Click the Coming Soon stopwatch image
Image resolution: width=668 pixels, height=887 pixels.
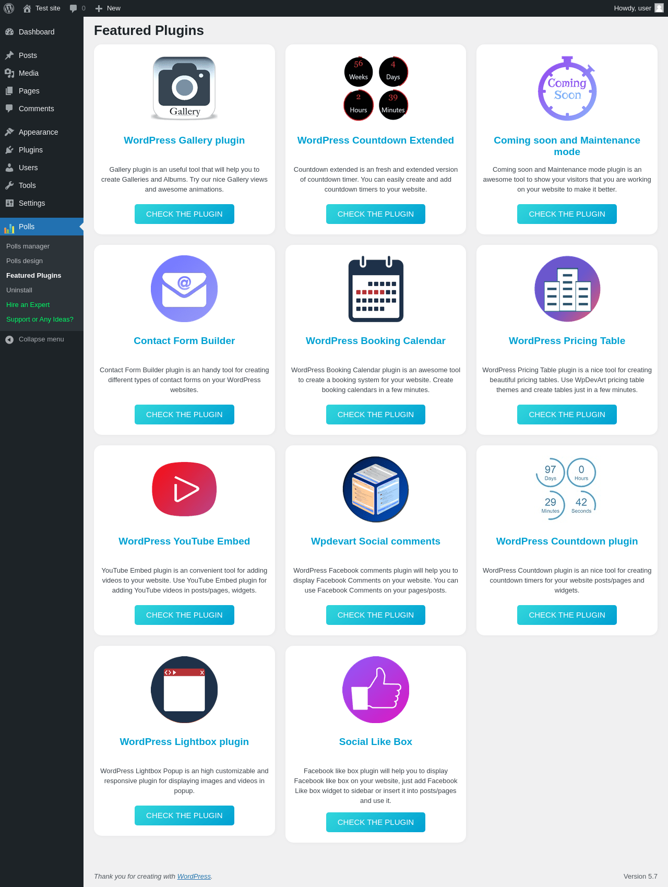pyautogui.click(x=567, y=88)
